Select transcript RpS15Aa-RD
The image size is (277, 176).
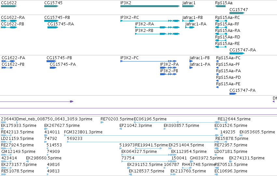pyautogui.click(x=228, y=37)
